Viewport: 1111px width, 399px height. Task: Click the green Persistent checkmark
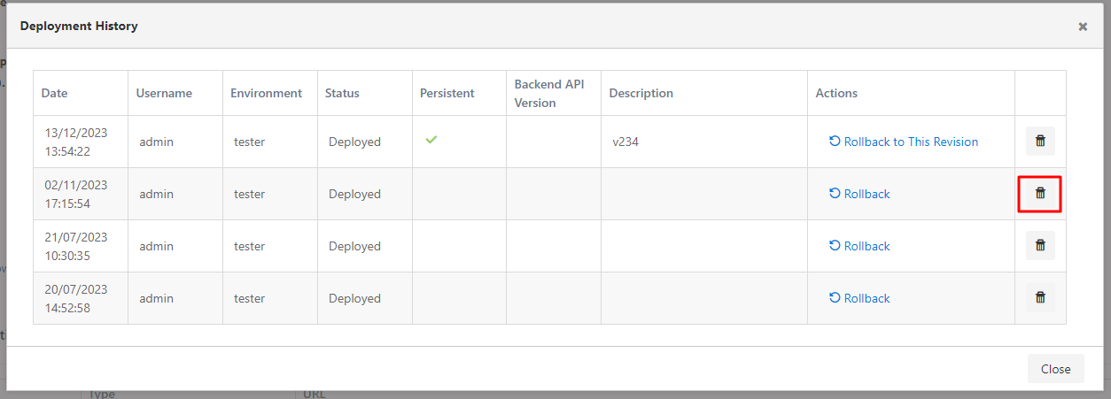(x=431, y=141)
